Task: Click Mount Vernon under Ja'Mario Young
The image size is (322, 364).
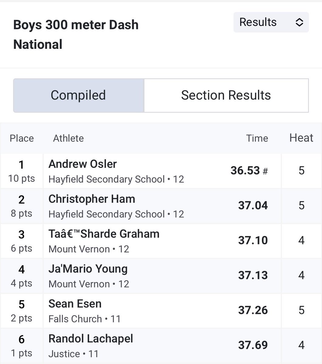Action: pyautogui.click(x=79, y=284)
